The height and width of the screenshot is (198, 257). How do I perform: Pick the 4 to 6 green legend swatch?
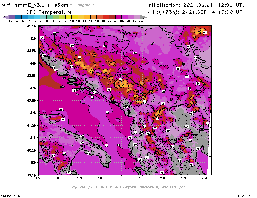coord(56,17)
